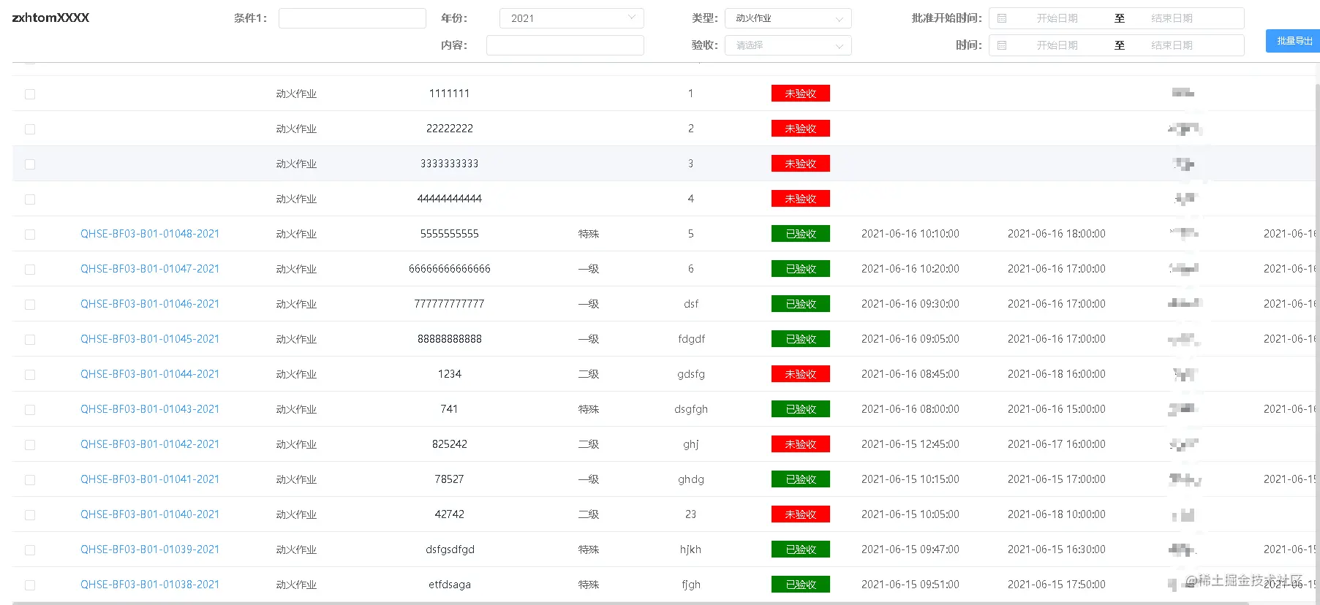1320x605 pixels.
Task: Click the 批量导出 export button
Action: [x=1293, y=41]
